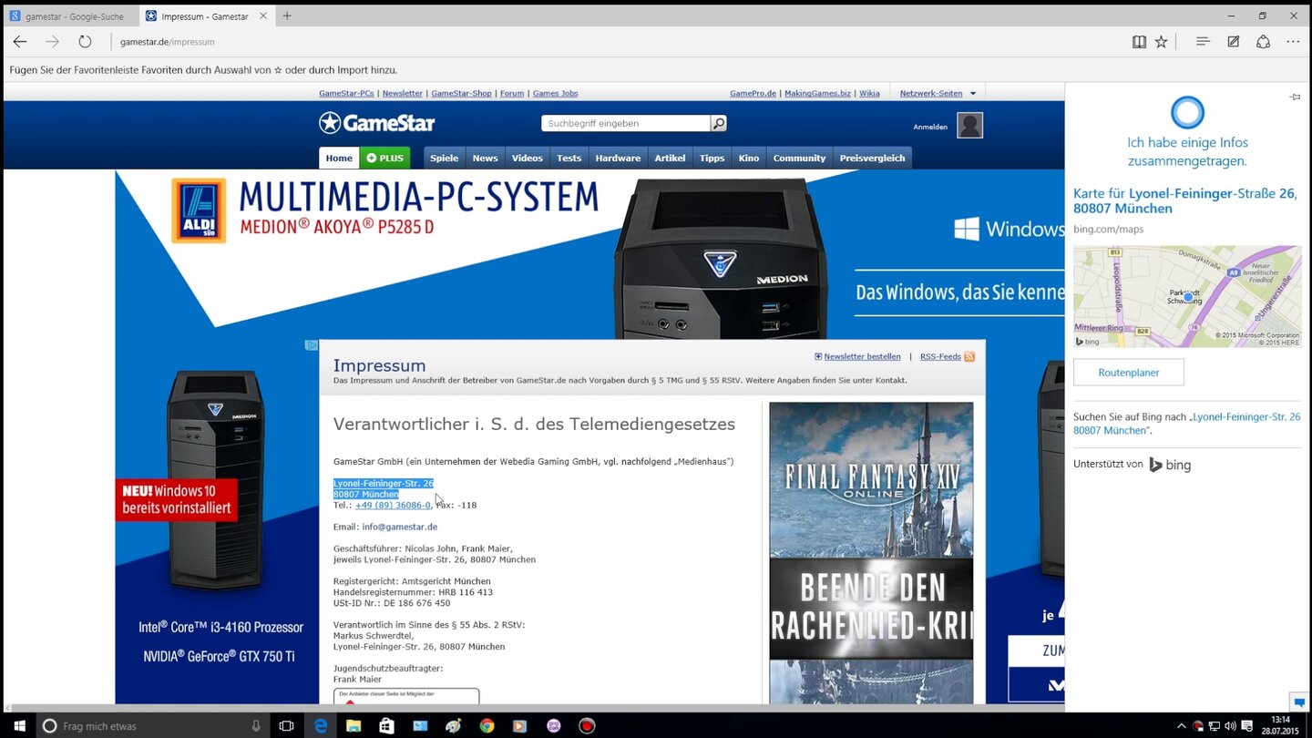Open the Hardware menu item
The height and width of the screenshot is (738, 1312).
[618, 158]
